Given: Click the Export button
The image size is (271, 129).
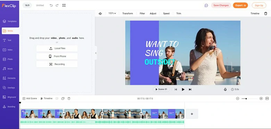Looking at the screenshot, I should [x=240, y=5].
